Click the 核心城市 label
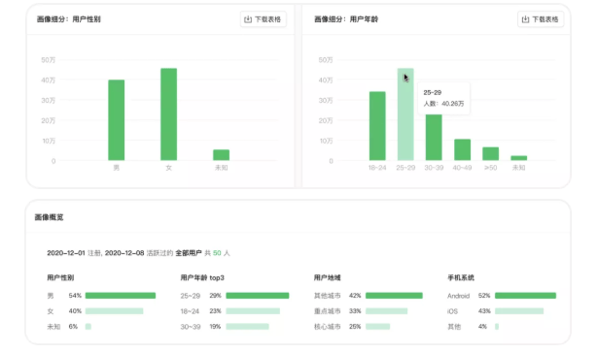 point(327,326)
